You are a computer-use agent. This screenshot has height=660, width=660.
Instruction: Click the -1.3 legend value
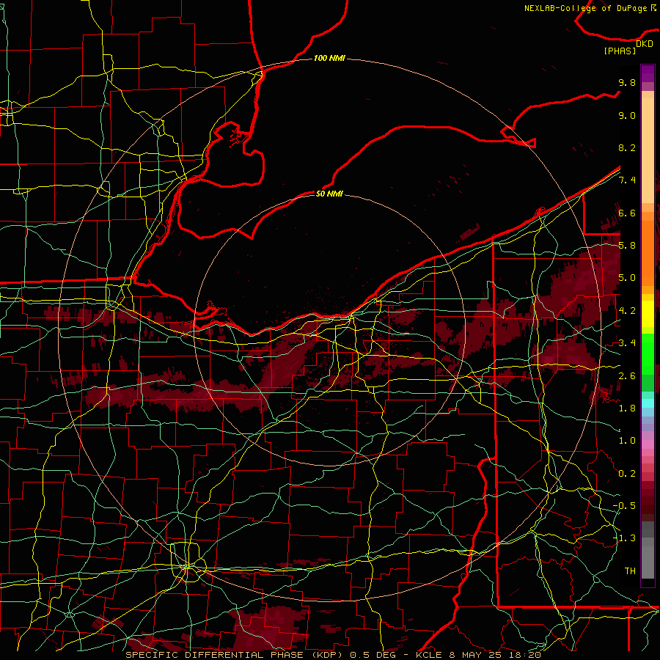(x=624, y=538)
